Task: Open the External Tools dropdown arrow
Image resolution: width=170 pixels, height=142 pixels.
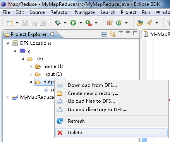Action: coord(96,23)
